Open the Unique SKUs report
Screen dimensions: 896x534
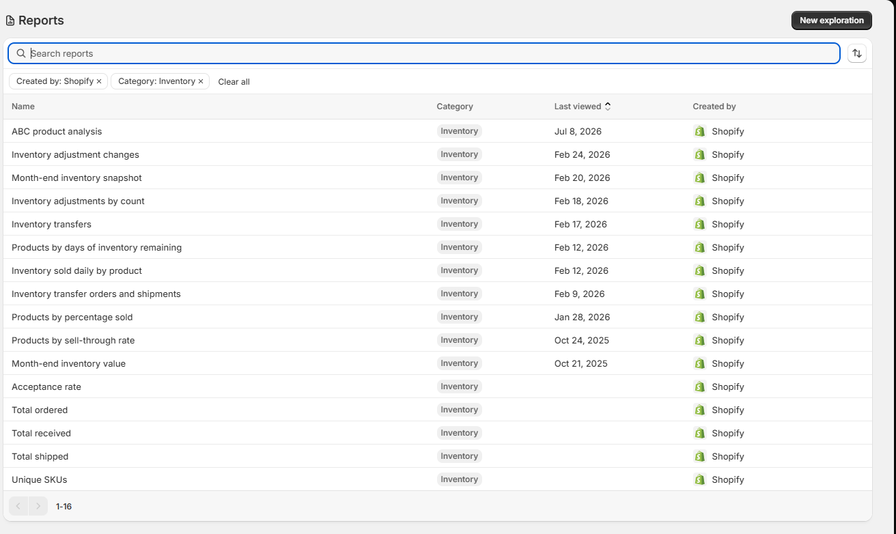pos(39,479)
